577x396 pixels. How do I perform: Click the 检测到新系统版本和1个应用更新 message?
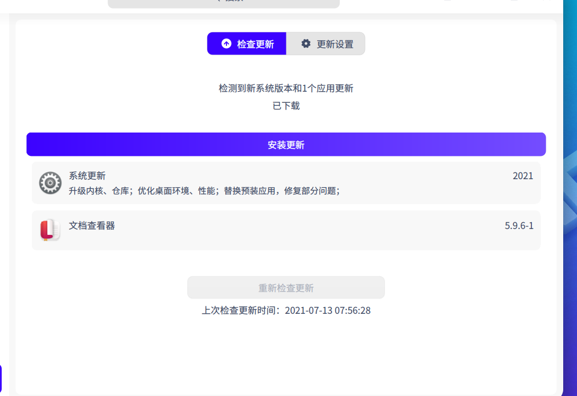(286, 88)
